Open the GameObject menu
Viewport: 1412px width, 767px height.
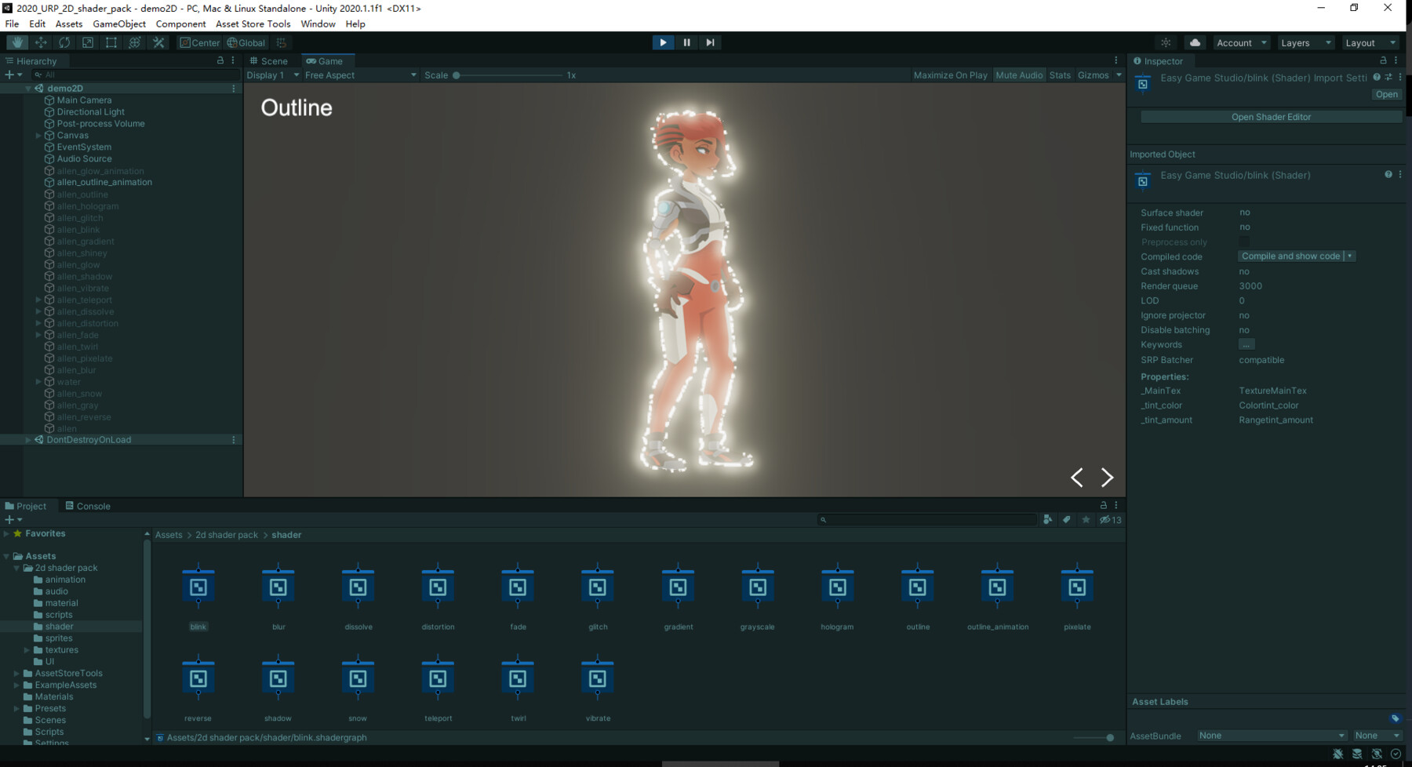pyautogui.click(x=118, y=24)
